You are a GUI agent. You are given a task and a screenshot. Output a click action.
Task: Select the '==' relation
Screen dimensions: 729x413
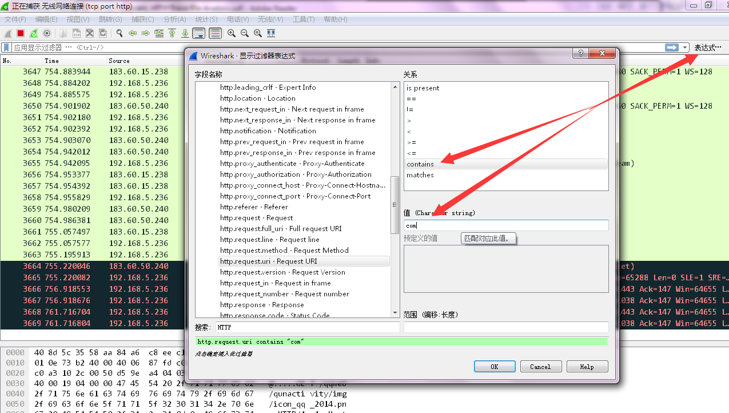(x=505, y=99)
